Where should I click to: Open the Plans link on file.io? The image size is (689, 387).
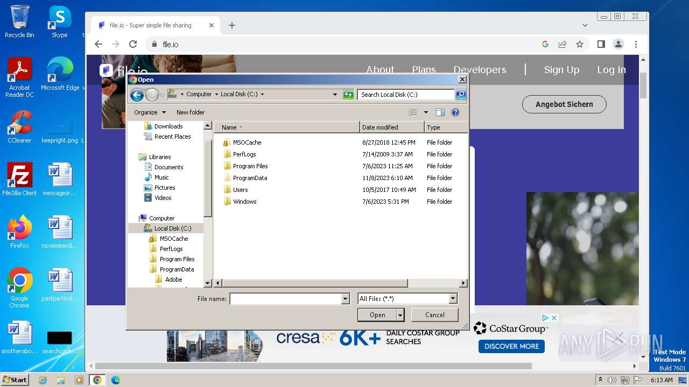point(424,70)
